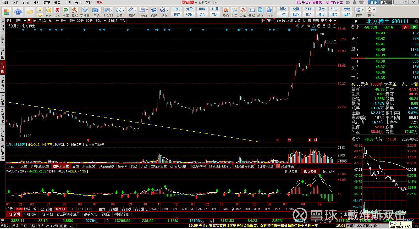Click the multicolor home grid icon
The width and height of the screenshot is (419, 229).
pyautogui.click(x=6, y=12)
